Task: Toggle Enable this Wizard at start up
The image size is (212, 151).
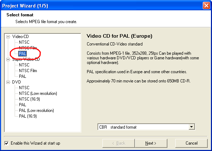Action: (x=6, y=143)
